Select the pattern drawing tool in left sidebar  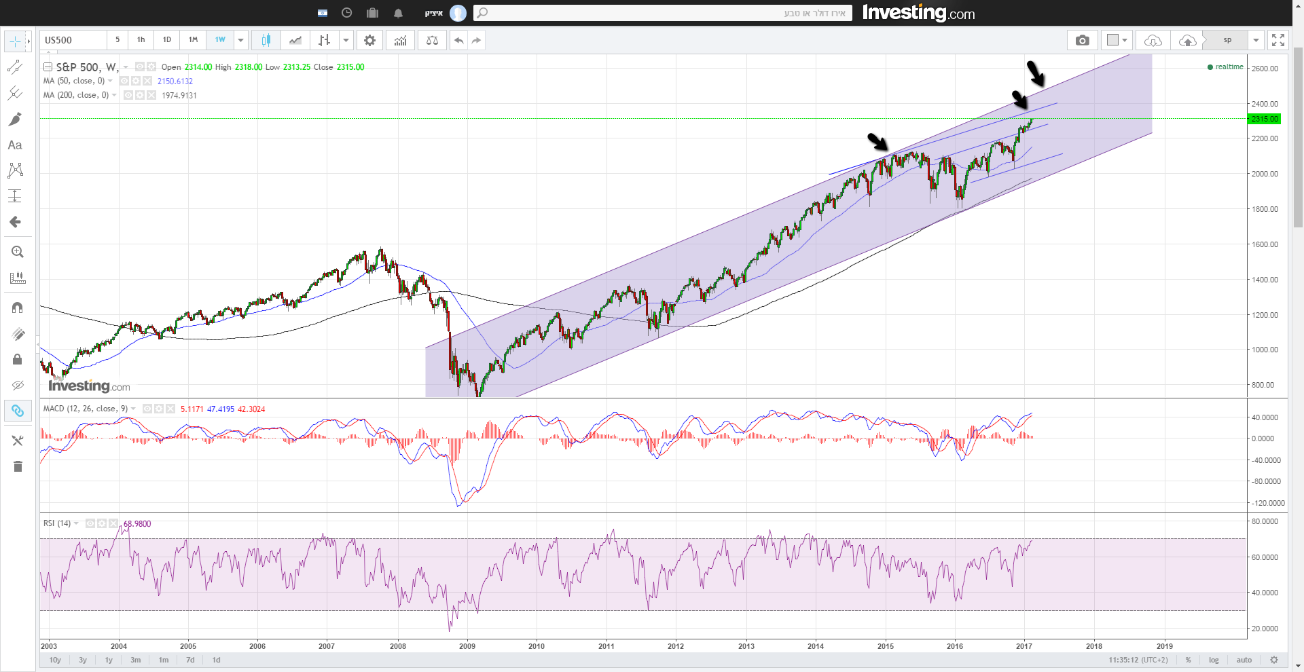(x=14, y=170)
